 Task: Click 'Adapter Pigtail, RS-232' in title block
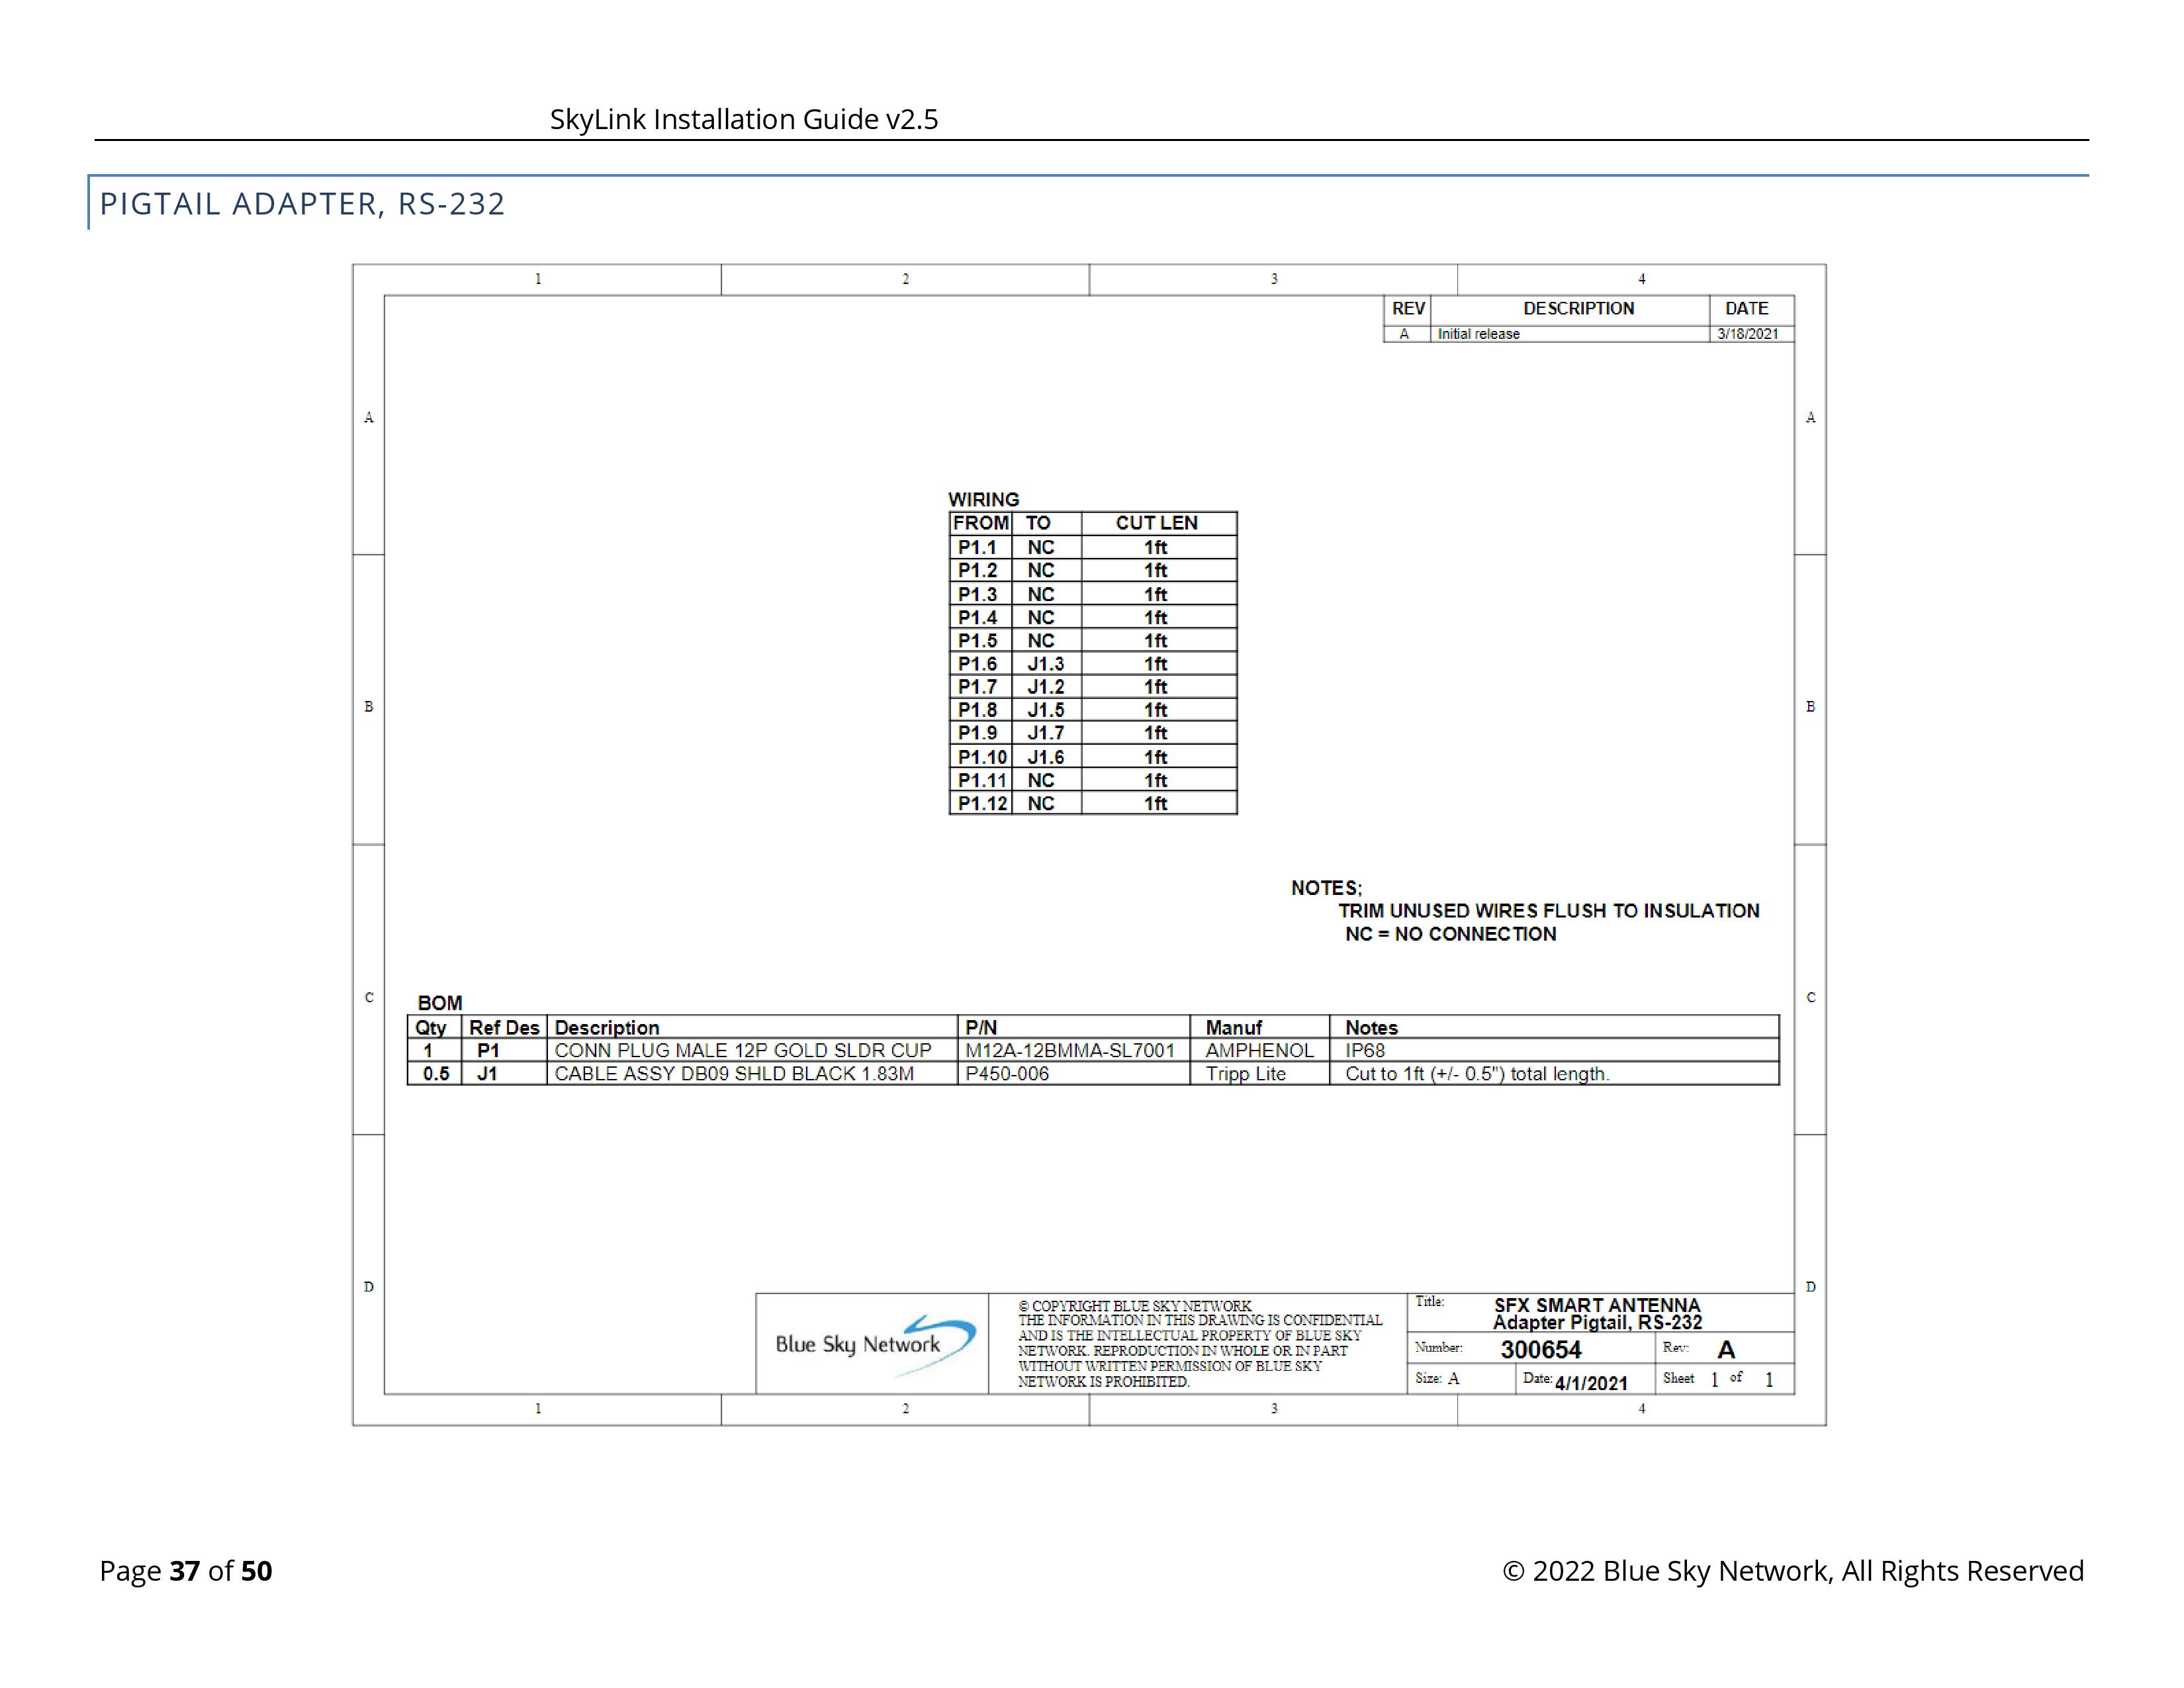(1597, 1323)
